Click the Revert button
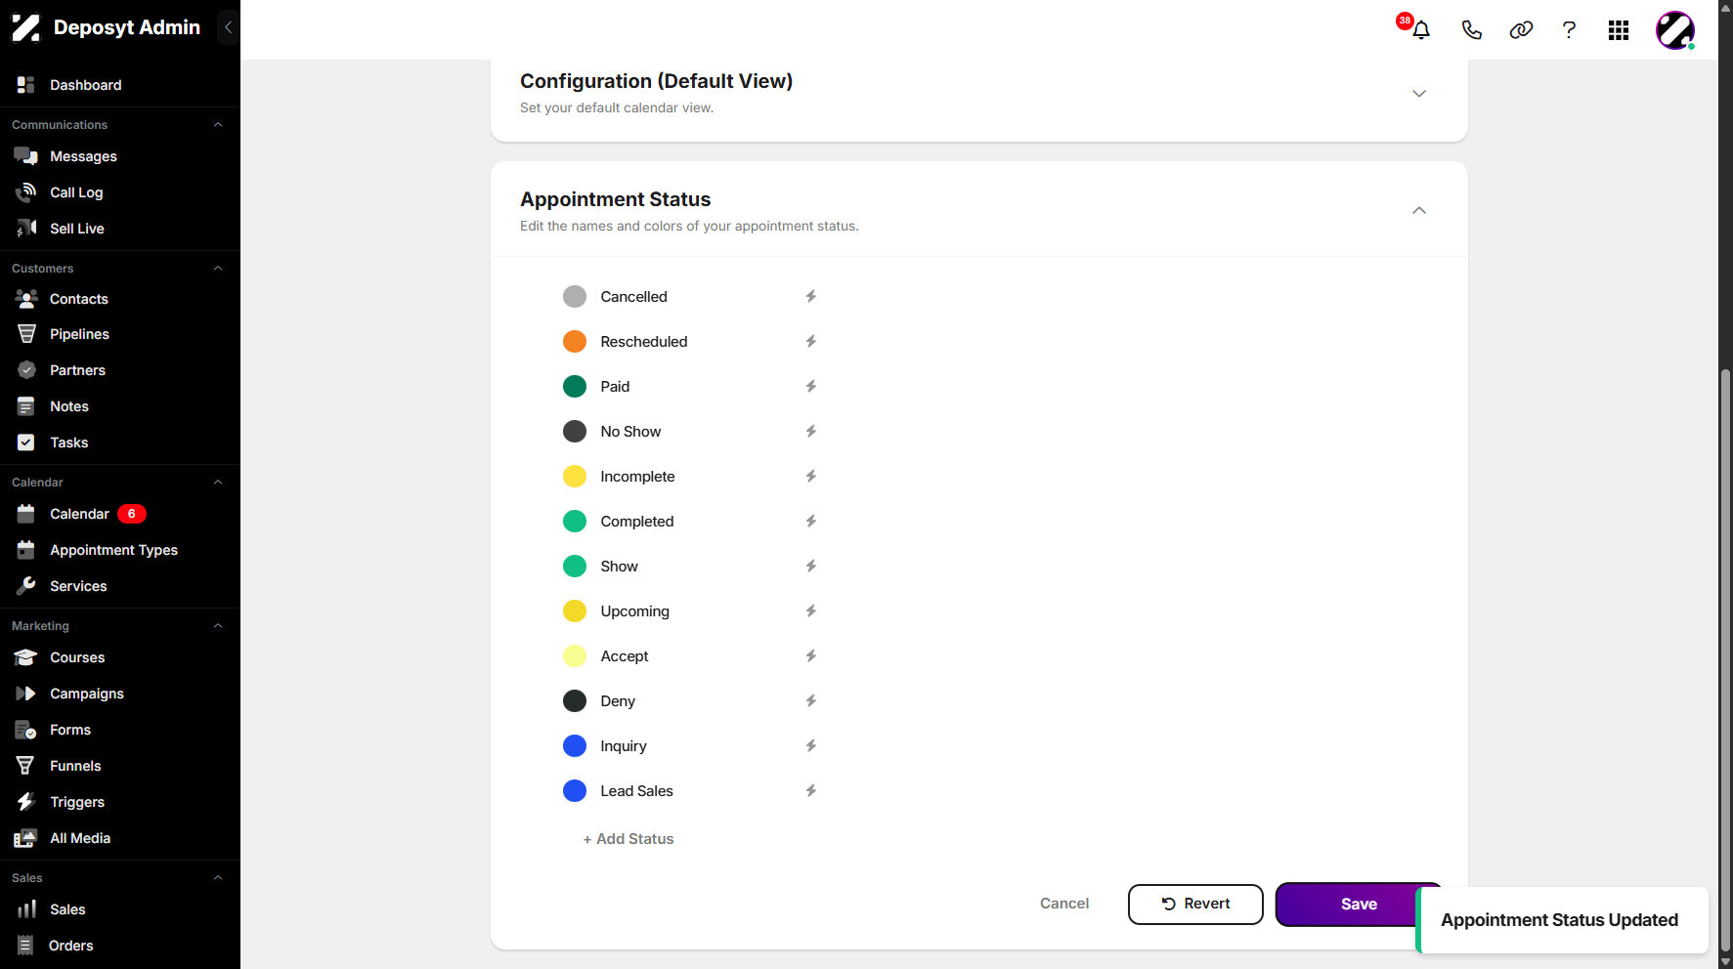The height and width of the screenshot is (969, 1733). 1195,904
